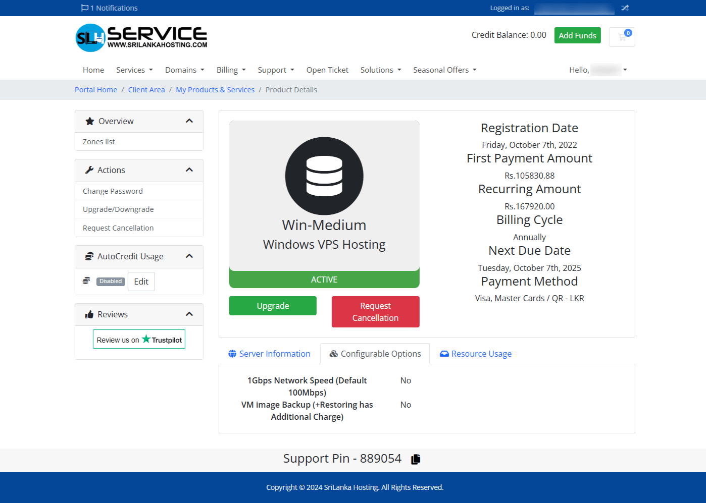This screenshot has height=503, width=706.
Task: Click the drive icon on Resource Usage
Action: 444,354
